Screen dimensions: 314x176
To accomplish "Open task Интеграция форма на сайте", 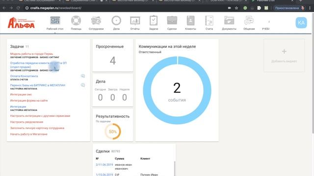I will pyautogui.click(x=29, y=101).
